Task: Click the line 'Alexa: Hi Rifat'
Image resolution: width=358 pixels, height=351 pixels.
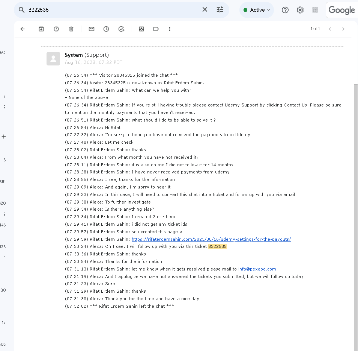Action: point(93,128)
